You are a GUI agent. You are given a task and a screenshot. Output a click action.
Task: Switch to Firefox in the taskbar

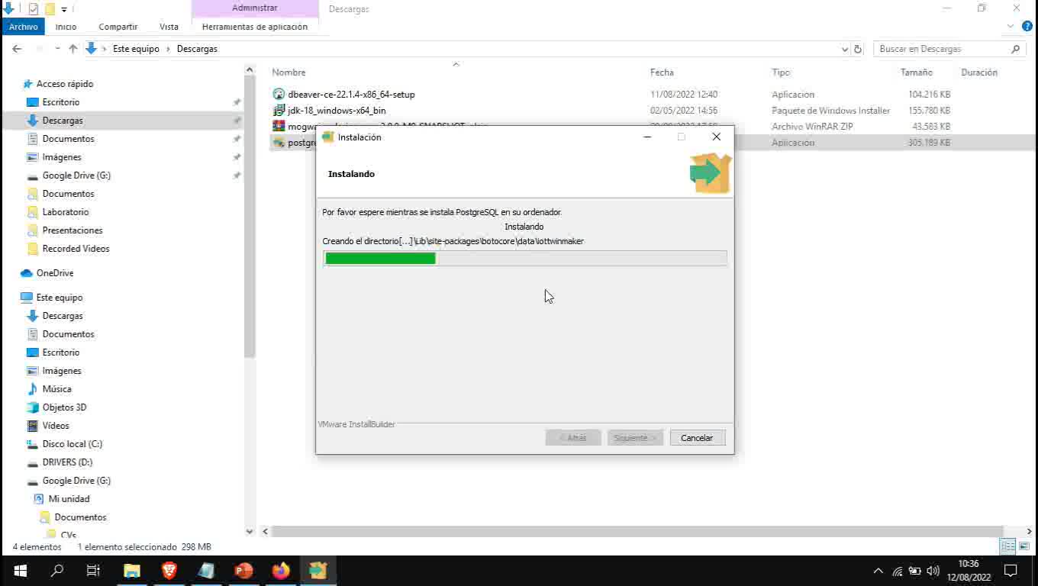[x=281, y=570]
